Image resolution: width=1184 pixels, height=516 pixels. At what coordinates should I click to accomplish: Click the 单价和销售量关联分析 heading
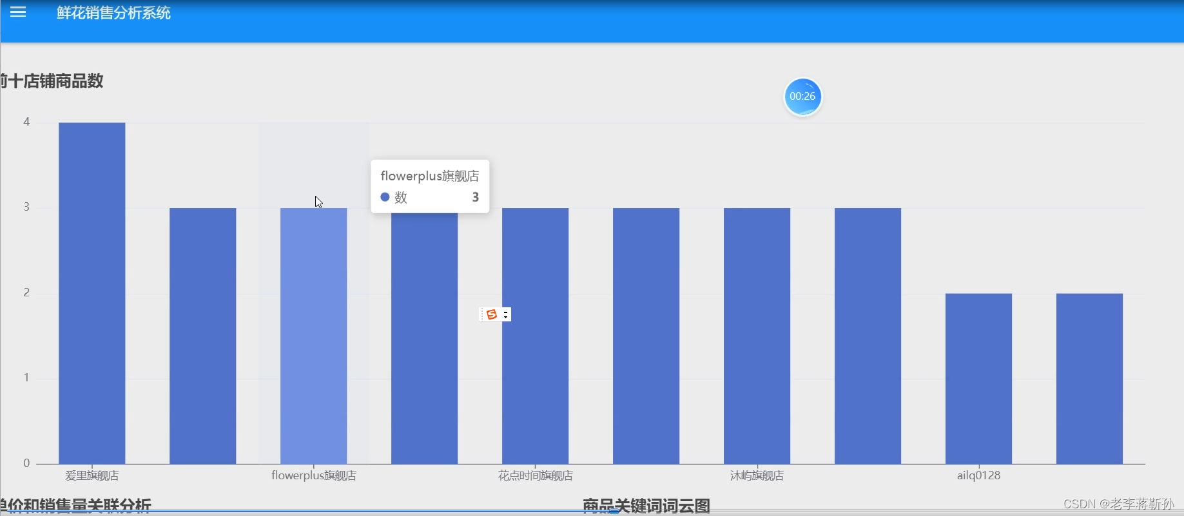[x=75, y=506]
